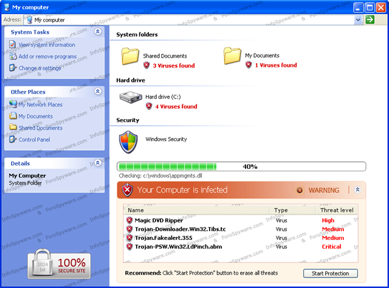
Task: Open the Windows Security shield icon
Action: [128, 142]
